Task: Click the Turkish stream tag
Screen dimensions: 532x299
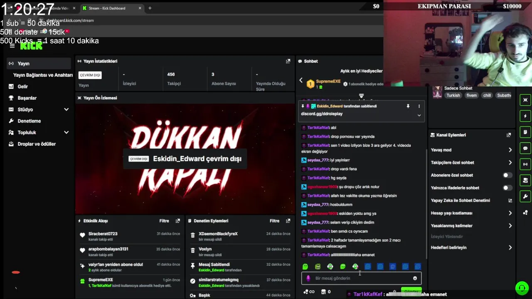Action: tap(453, 96)
